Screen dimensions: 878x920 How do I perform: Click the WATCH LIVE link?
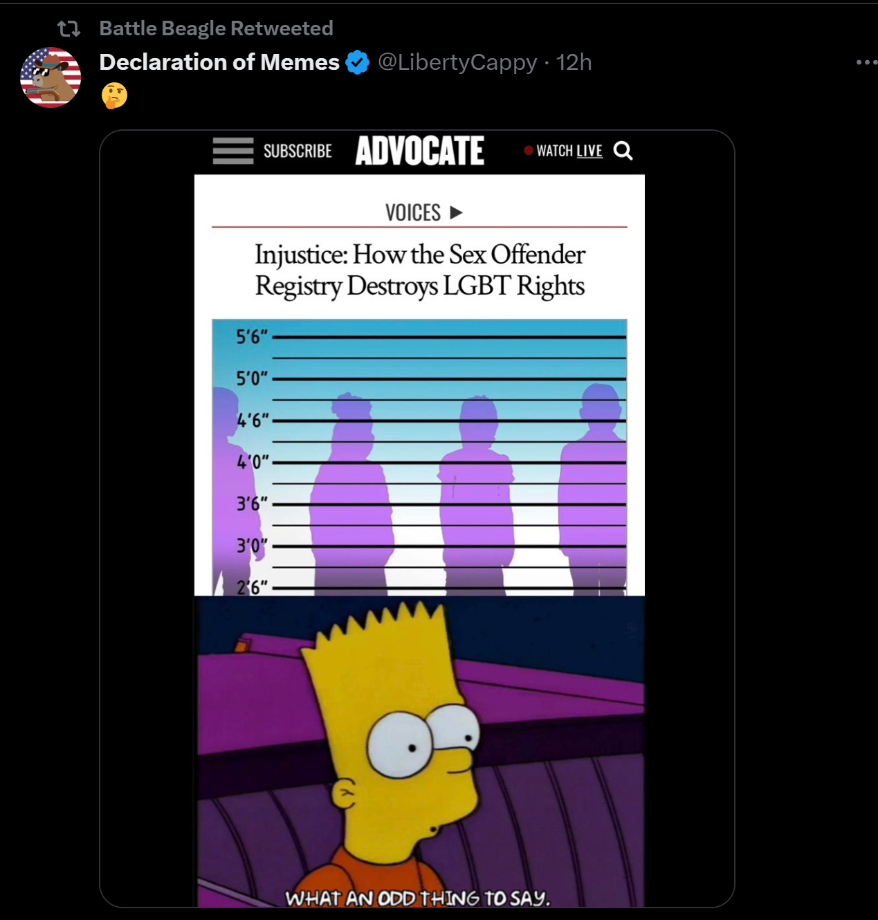(569, 151)
